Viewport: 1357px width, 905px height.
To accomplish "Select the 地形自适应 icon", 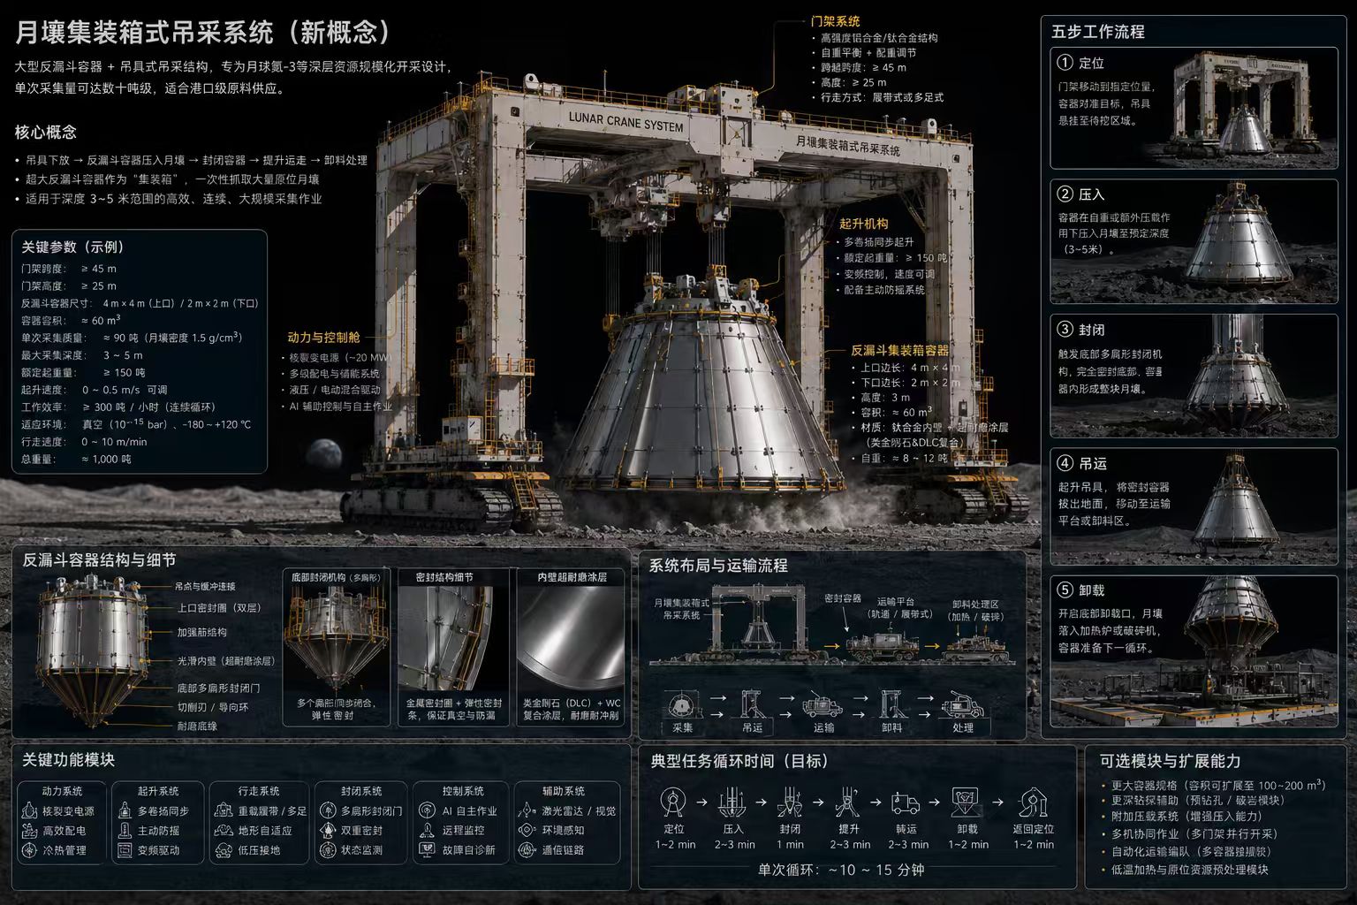I will (x=223, y=831).
